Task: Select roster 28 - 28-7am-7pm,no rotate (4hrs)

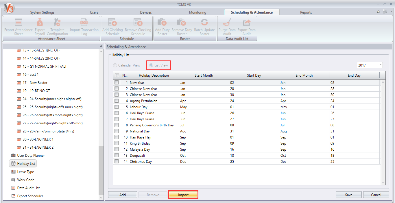Action: 45,131
